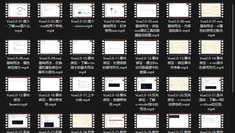This screenshot has height=133, width=235.
Task: Select the Vue2.0-09 编写JS语句 file name
Action: [x=50, y=65]
